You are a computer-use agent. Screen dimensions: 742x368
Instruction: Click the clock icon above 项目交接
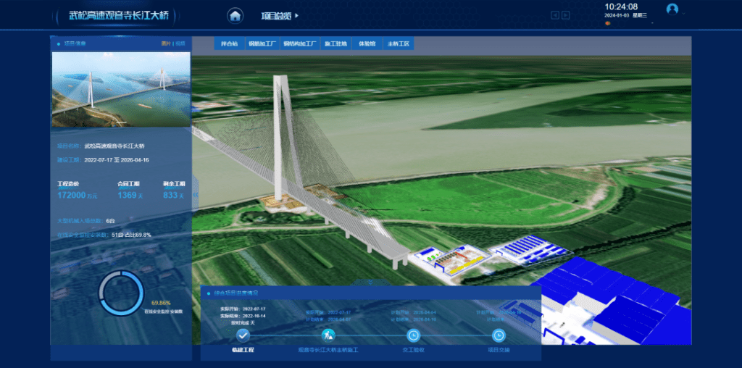pos(499,335)
